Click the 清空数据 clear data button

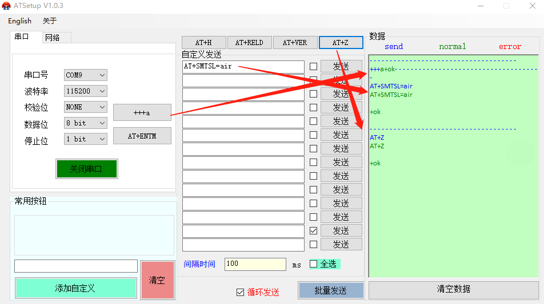tap(454, 289)
